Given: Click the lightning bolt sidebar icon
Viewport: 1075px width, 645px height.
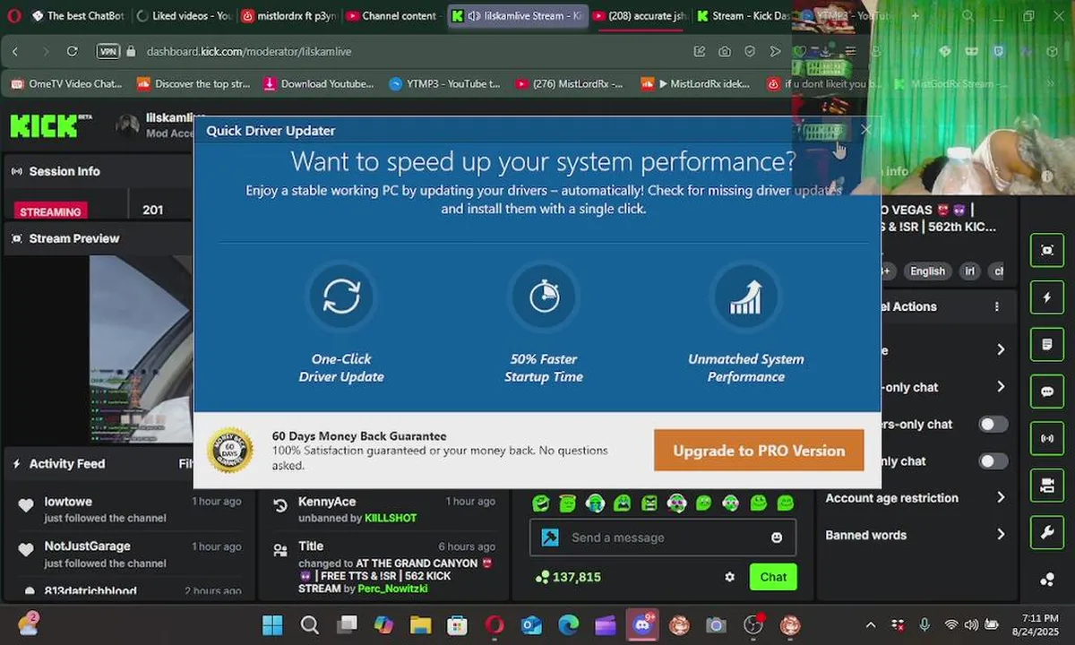Looking at the screenshot, I should pos(1046,297).
